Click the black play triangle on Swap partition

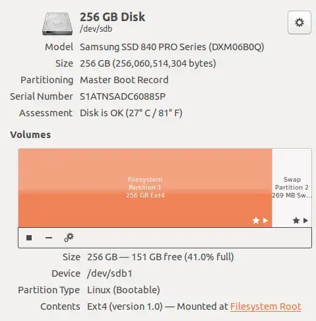(x=305, y=221)
